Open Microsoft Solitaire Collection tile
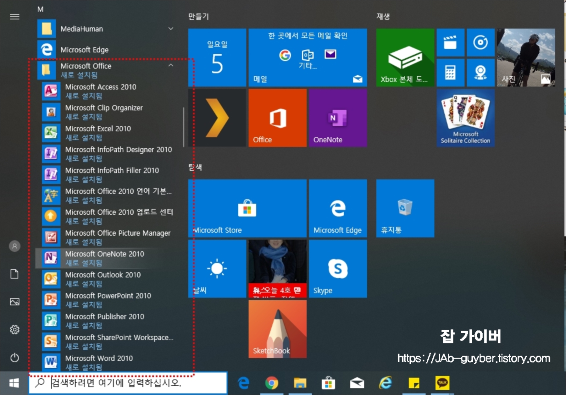The width and height of the screenshot is (566, 395). [x=465, y=118]
